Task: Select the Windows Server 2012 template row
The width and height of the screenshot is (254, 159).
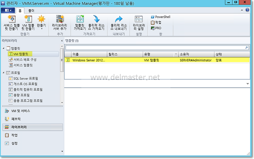Action: [x=157, y=60]
